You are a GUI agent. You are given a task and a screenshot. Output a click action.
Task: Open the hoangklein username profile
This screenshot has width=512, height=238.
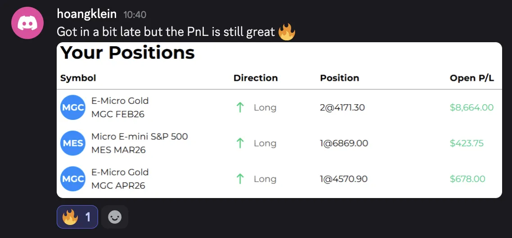point(86,14)
